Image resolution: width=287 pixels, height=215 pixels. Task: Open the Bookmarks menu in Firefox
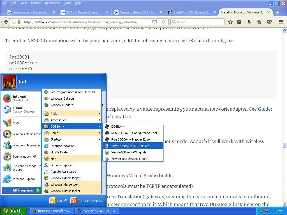coord(52,3)
